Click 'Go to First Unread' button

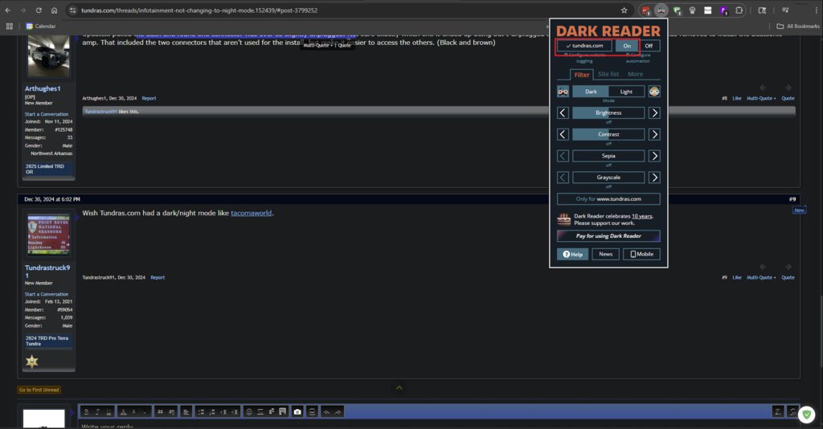pos(39,390)
